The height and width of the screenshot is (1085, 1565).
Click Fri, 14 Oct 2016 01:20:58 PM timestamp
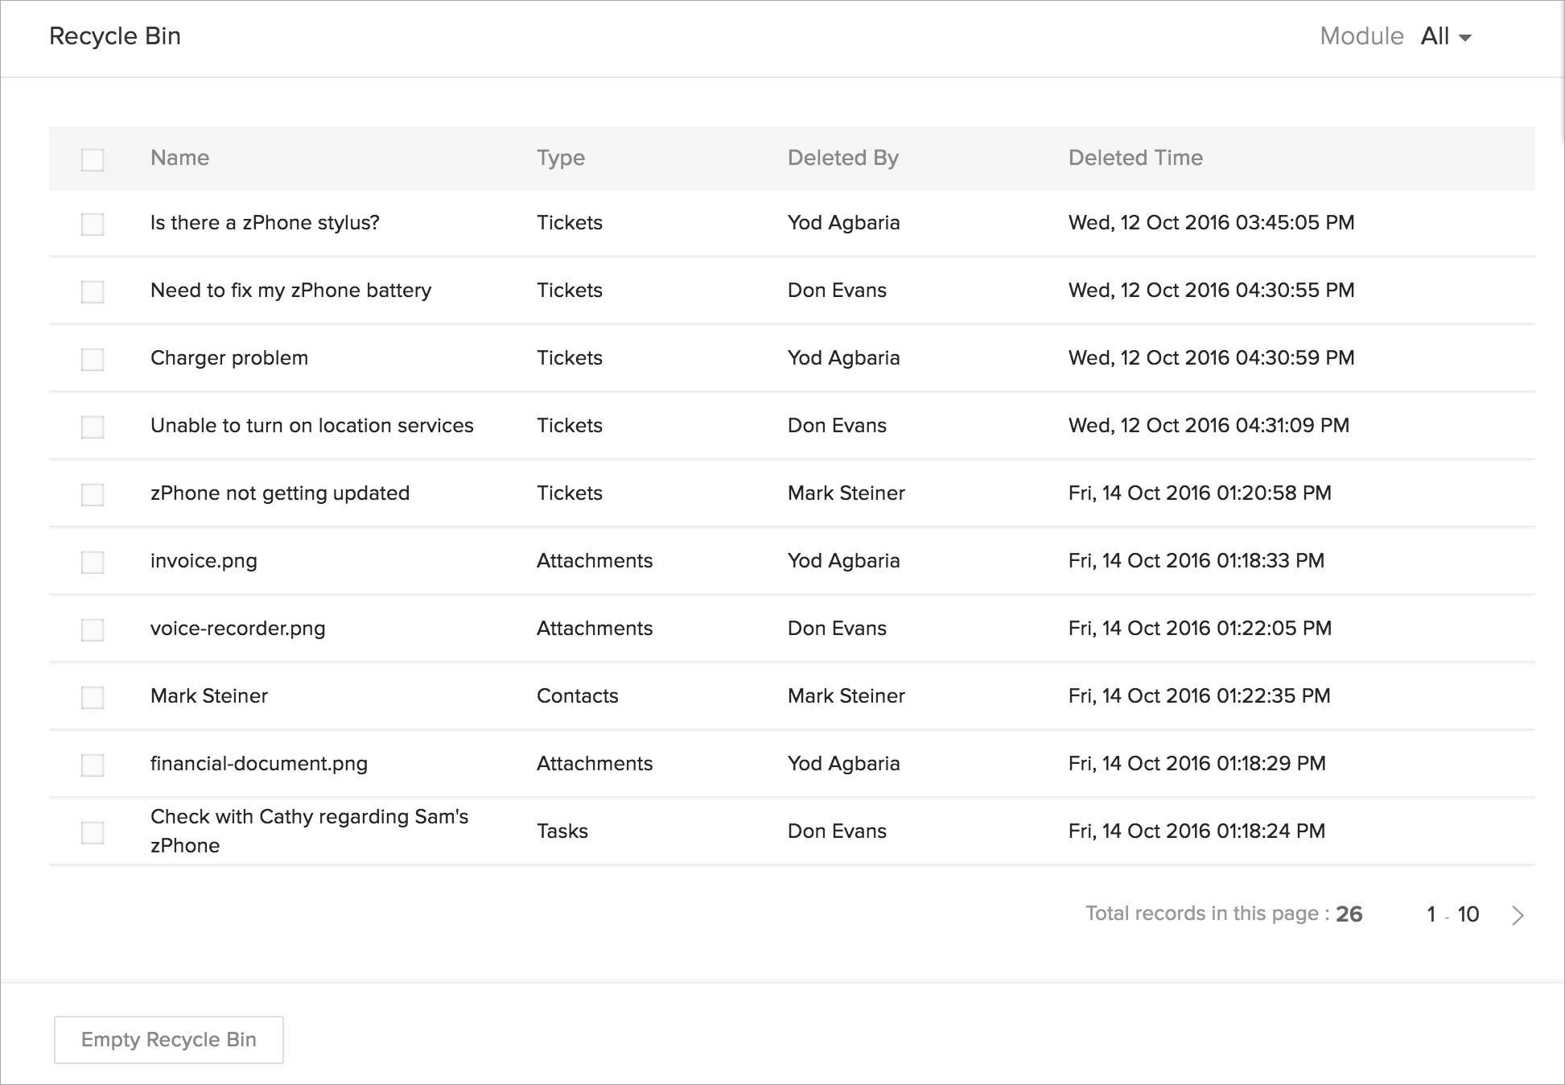(1200, 493)
